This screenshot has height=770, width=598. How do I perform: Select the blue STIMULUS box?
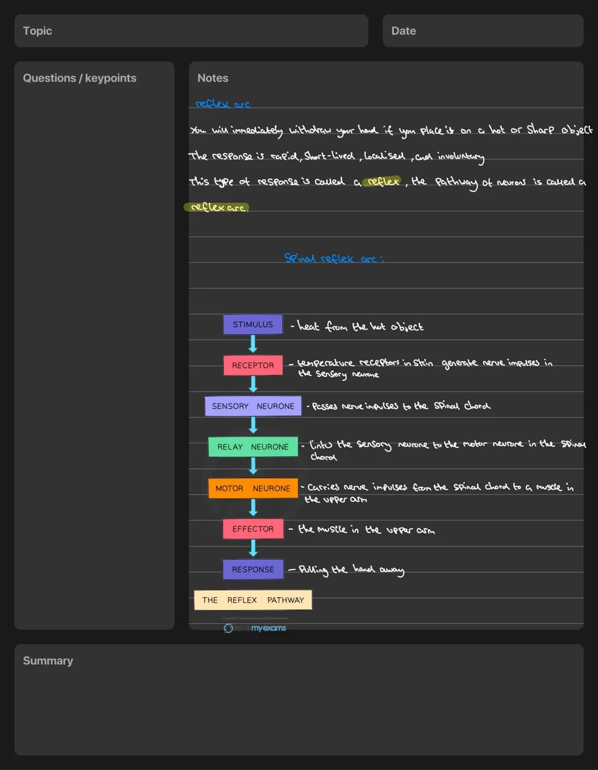pos(253,324)
